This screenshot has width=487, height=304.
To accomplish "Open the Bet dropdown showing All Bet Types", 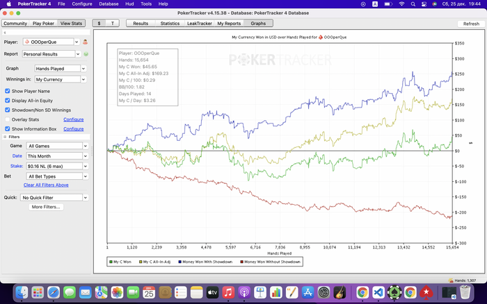I will coord(58,176).
